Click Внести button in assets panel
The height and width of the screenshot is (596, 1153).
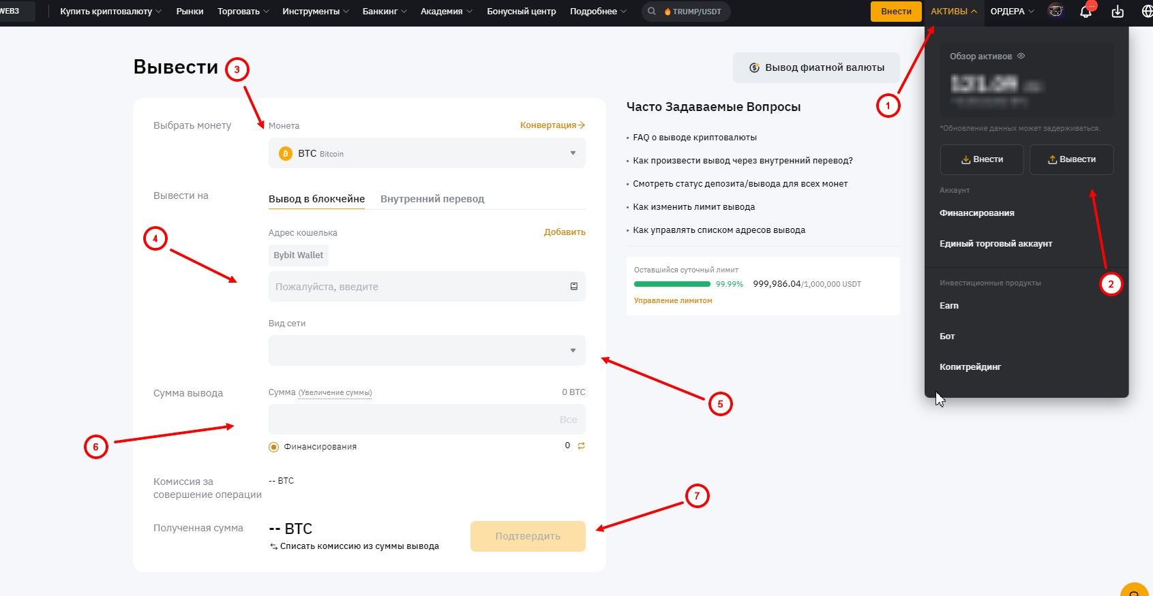[982, 159]
